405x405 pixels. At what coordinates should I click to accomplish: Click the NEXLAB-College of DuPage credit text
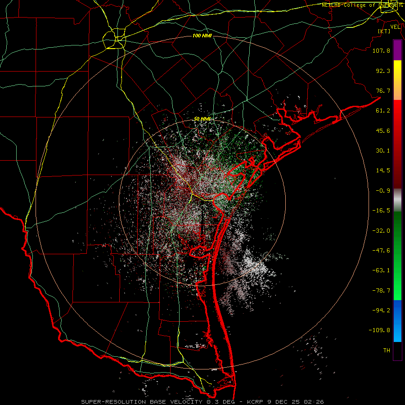pyautogui.click(x=362, y=5)
